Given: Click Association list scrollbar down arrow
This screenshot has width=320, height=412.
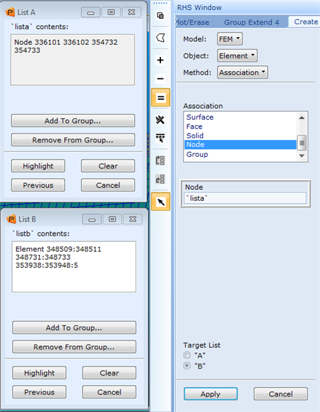Looking at the screenshot, I should [x=302, y=156].
